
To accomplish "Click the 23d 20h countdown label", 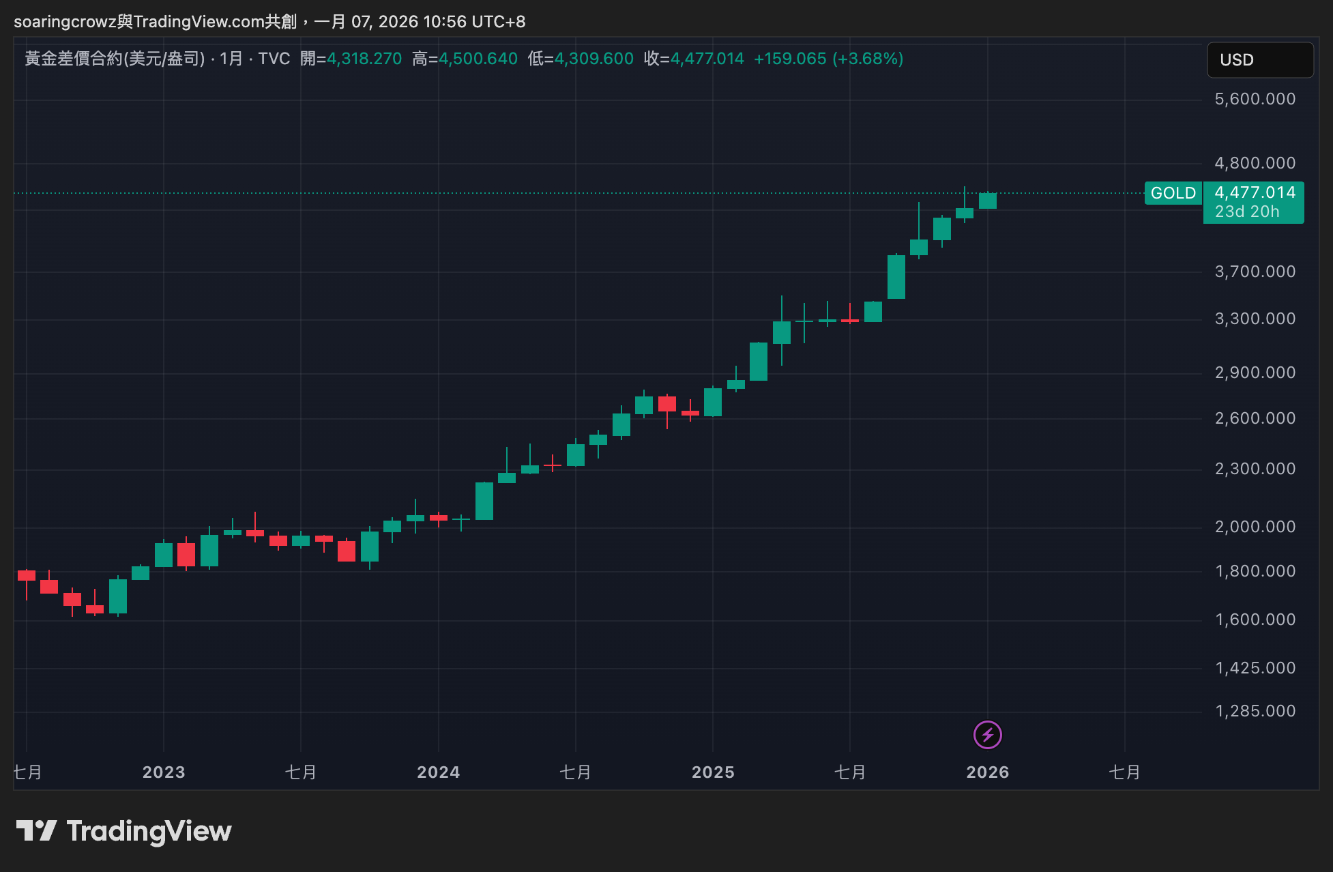I will click(x=1246, y=212).
